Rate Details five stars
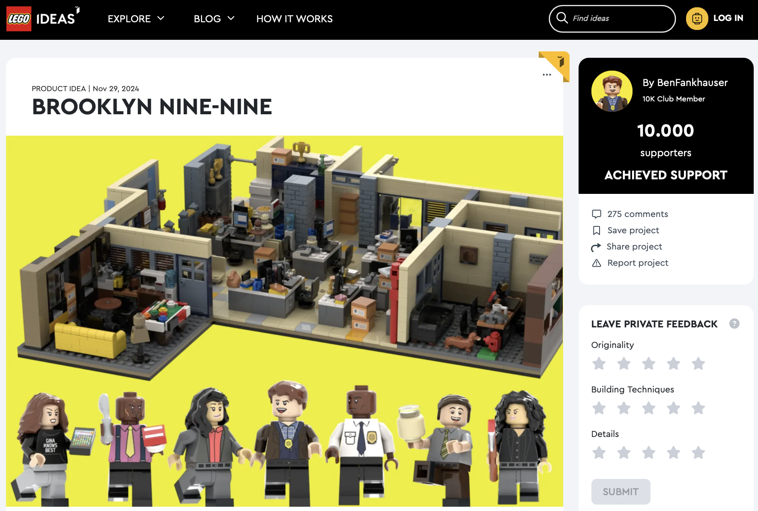This screenshot has width=758, height=511. coord(698,453)
